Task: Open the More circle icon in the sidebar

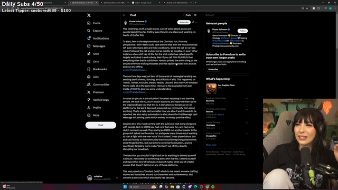Action: click(89, 115)
